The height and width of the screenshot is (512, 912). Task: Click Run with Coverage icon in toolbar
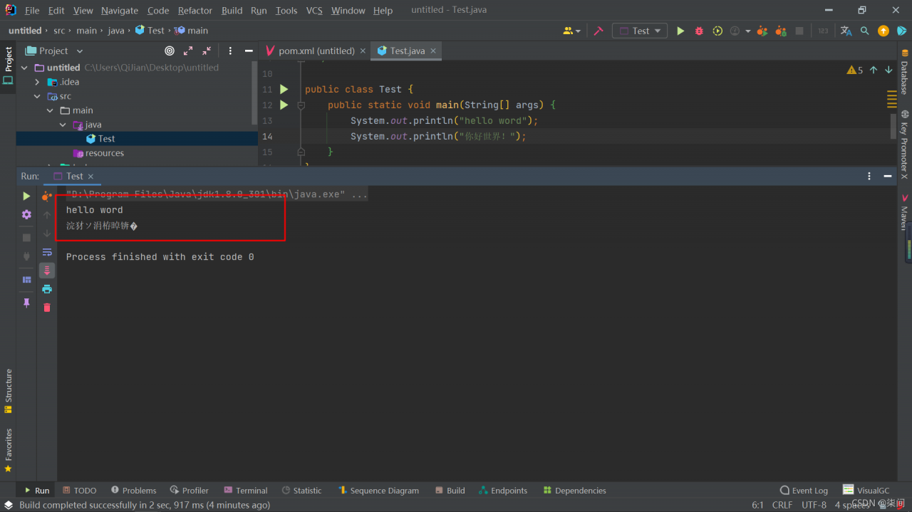717,31
